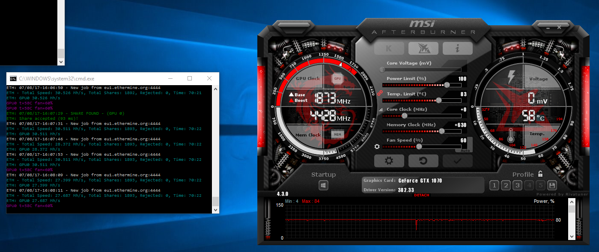Toggle the Profile lock icon
The height and width of the screenshot is (252, 599).
click(540, 174)
